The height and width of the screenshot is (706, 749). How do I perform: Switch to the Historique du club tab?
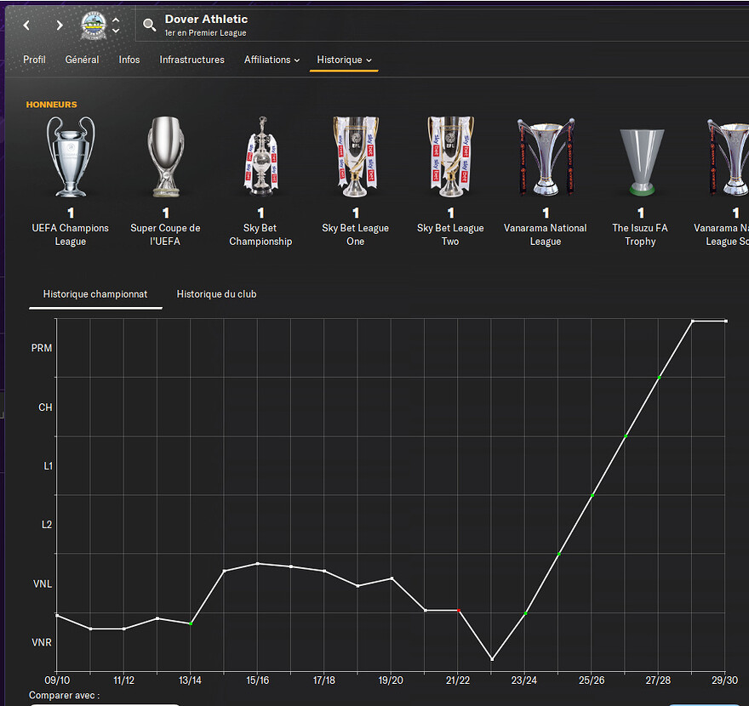point(216,294)
